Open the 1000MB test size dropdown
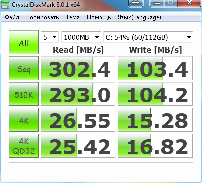This screenshot has width=202, height=183. 81,37
